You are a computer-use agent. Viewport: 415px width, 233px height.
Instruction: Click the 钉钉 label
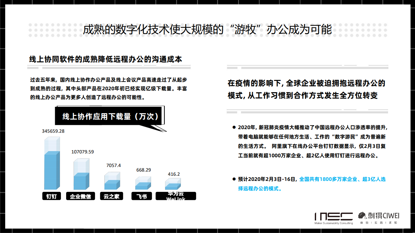tap(52, 196)
